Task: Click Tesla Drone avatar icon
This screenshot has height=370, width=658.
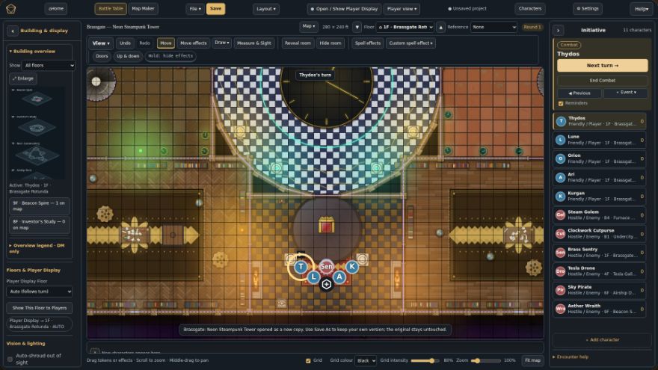Action: tap(561, 271)
